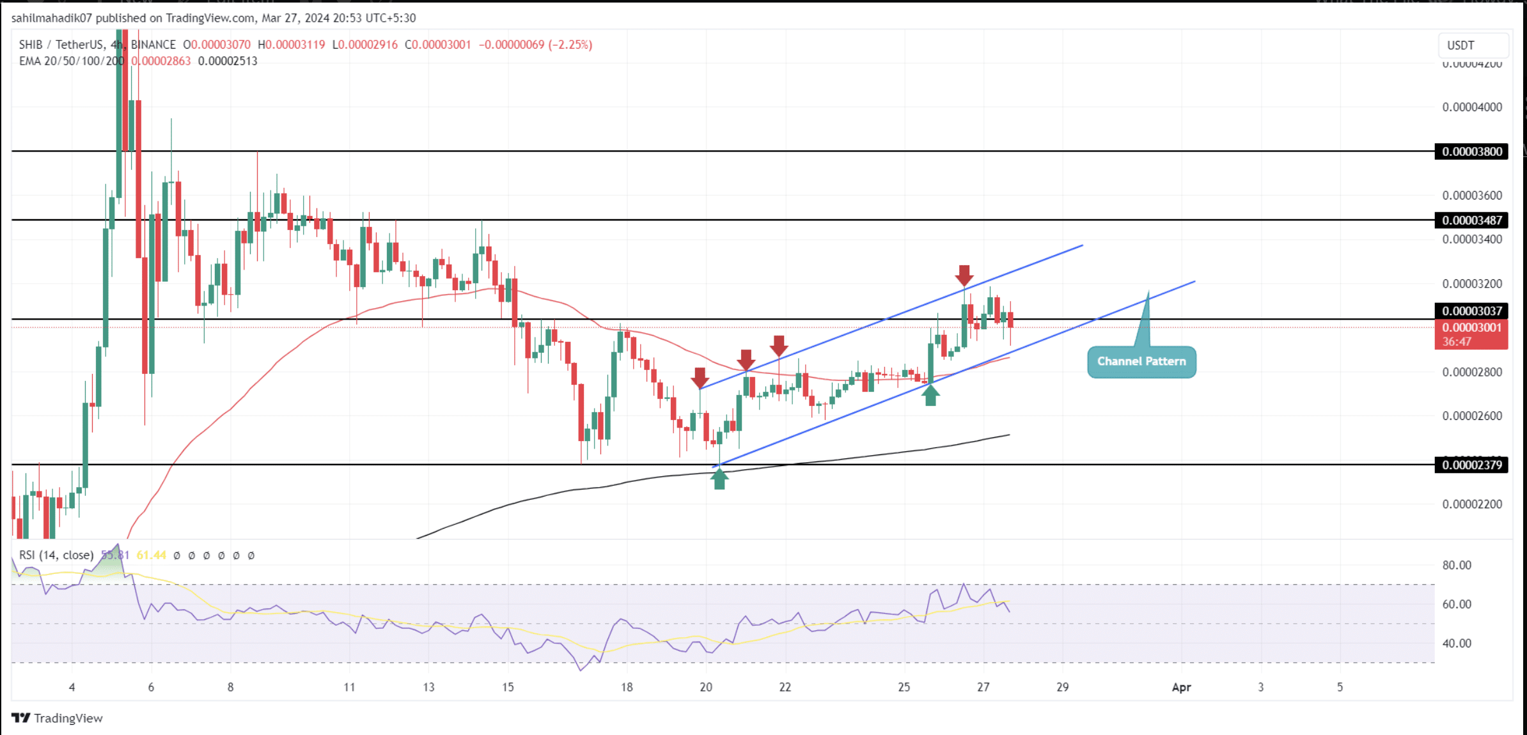Click the 0.00003487 price level label

click(x=1471, y=220)
